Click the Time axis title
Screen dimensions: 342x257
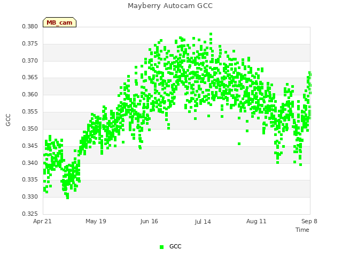tap(302, 230)
